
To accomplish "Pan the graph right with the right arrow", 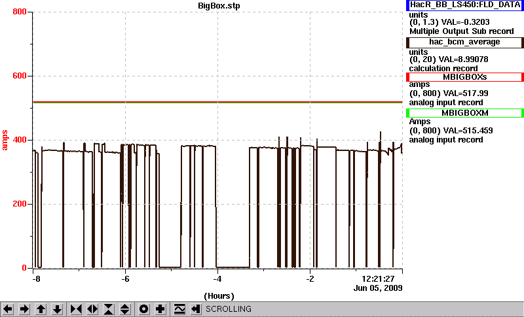I will click(x=24, y=309).
